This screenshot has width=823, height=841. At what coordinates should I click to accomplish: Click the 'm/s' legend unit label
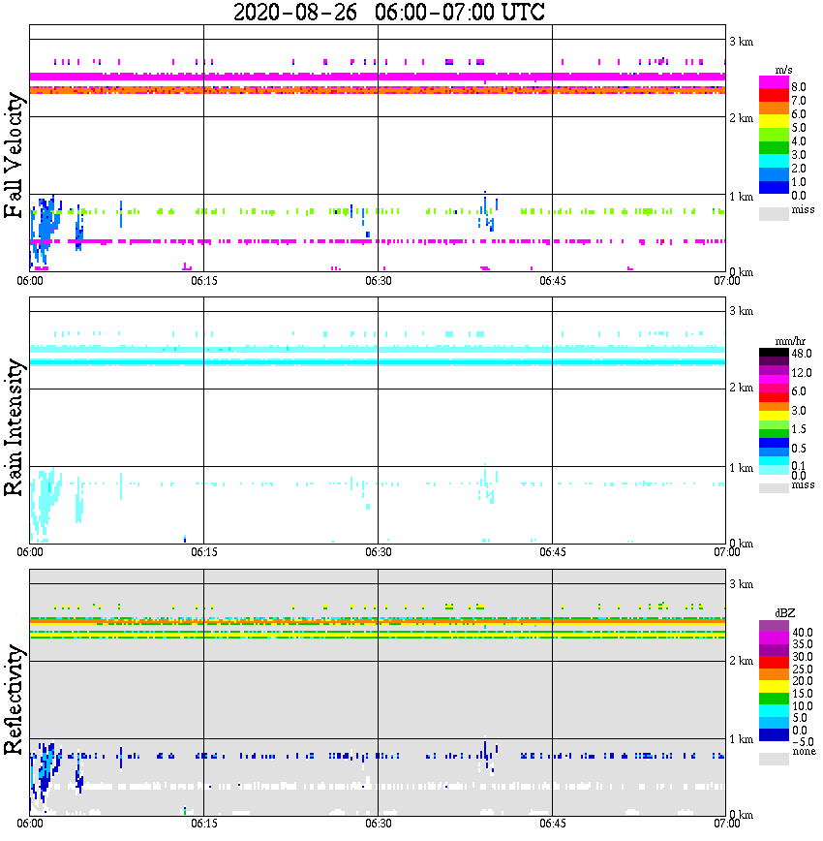(783, 70)
